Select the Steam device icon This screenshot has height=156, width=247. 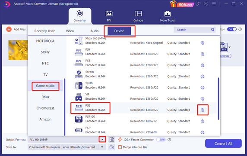pos(79,74)
